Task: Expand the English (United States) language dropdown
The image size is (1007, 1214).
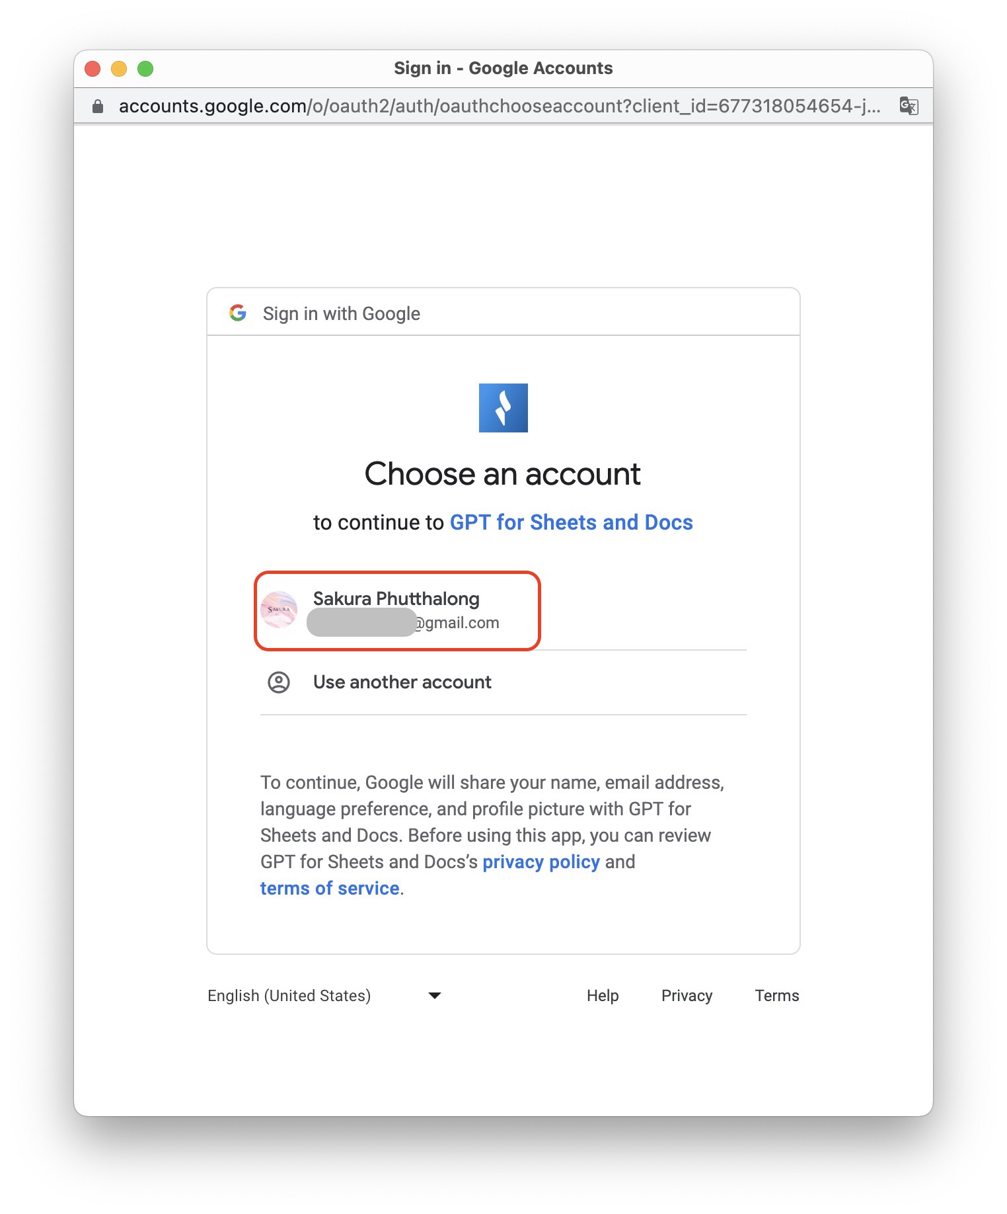Action: coord(324,995)
